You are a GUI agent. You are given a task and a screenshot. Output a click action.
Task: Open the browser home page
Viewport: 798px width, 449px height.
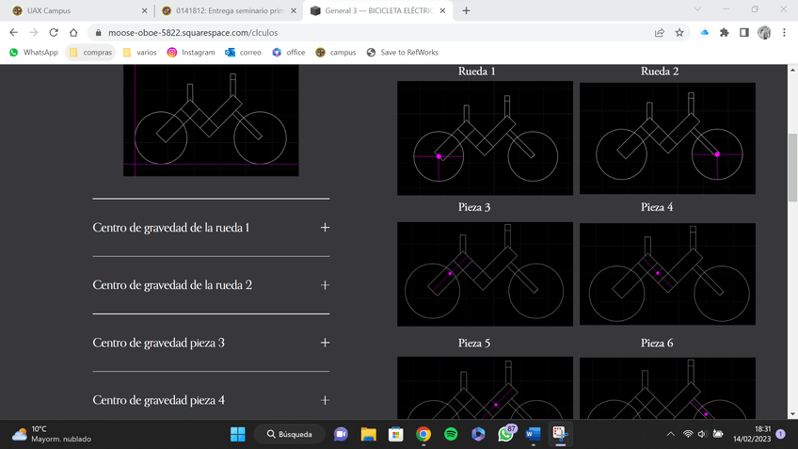coord(73,33)
